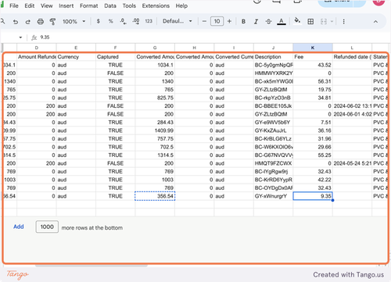Select column D header

click(37, 48)
